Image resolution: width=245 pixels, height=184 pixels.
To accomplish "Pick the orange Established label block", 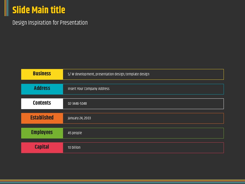I will tap(42, 118).
